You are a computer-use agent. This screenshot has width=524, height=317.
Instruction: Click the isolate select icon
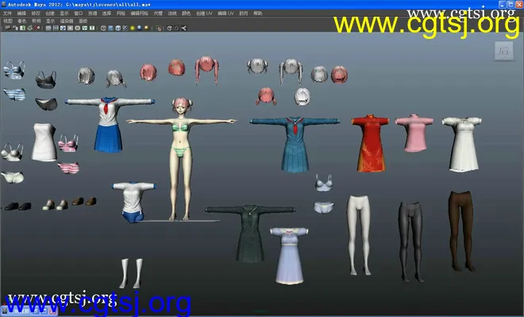point(159,28)
